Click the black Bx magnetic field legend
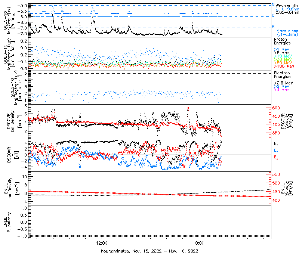 click(x=276, y=143)
